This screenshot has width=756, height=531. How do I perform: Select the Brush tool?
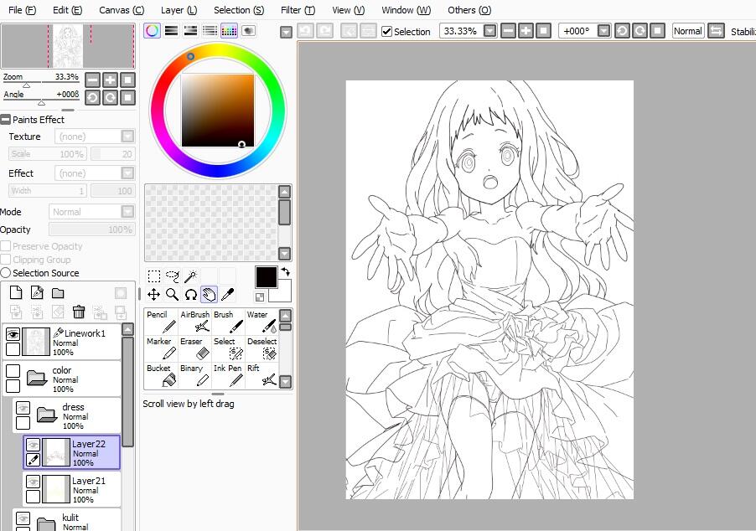228,322
